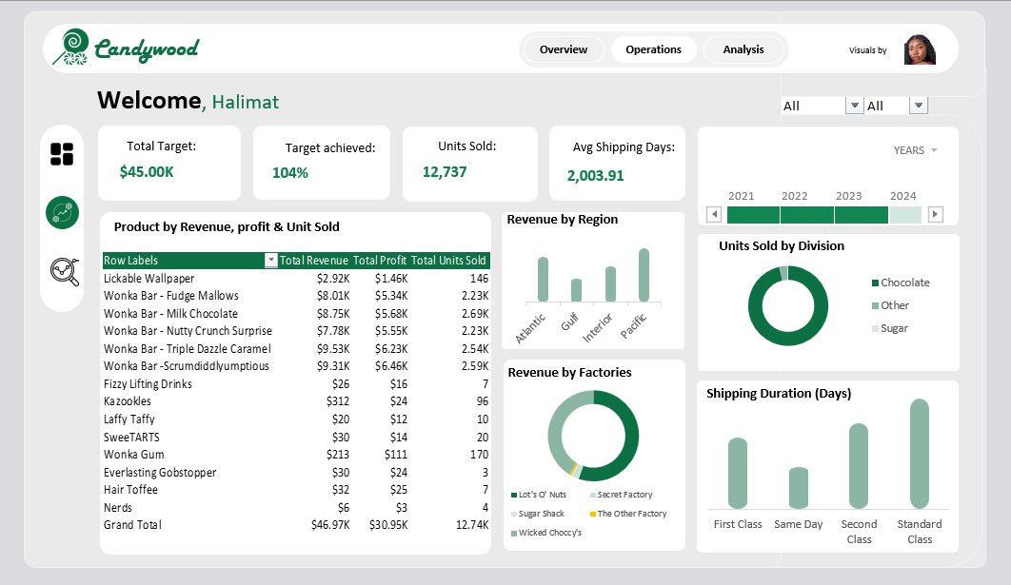Click the Total Units Sold column header

[448, 261]
